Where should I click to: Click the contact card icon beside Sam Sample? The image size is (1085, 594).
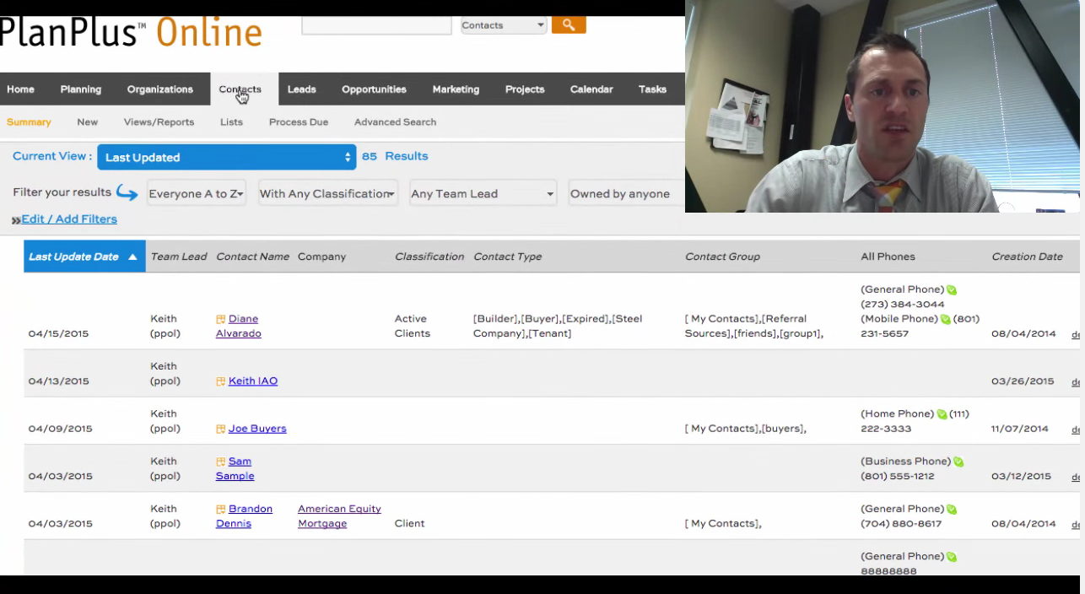[221, 462]
